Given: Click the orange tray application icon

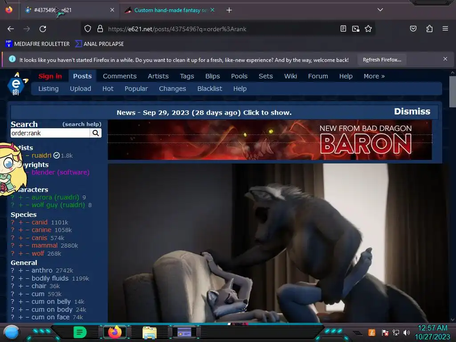Looking at the screenshot, I should 372,332.
